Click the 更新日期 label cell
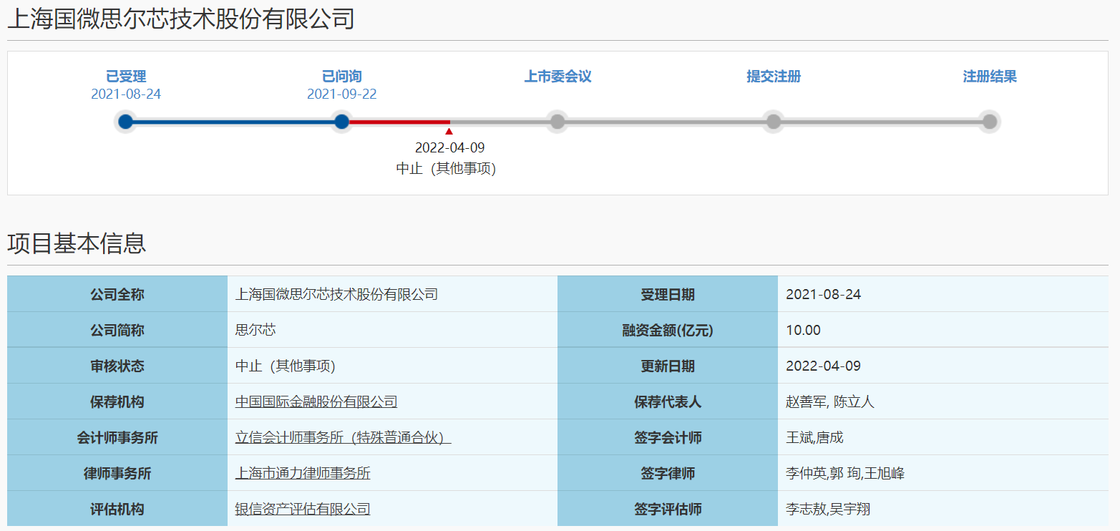Image resolution: width=1120 pixels, height=531 pixels. point(668,366)
